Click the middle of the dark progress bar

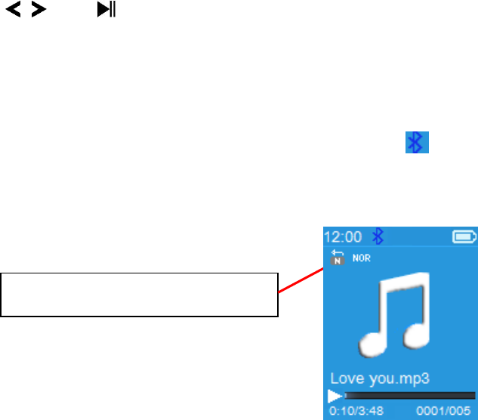point(410,396)
